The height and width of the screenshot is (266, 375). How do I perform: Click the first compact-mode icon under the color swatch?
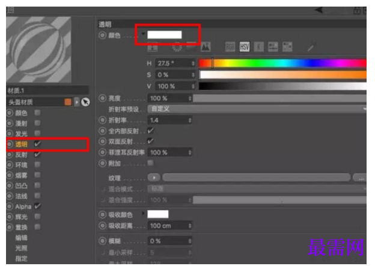pyautogui.click(x=153, y=47)
